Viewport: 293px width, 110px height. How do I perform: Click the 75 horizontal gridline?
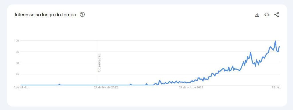pos(150,52)
